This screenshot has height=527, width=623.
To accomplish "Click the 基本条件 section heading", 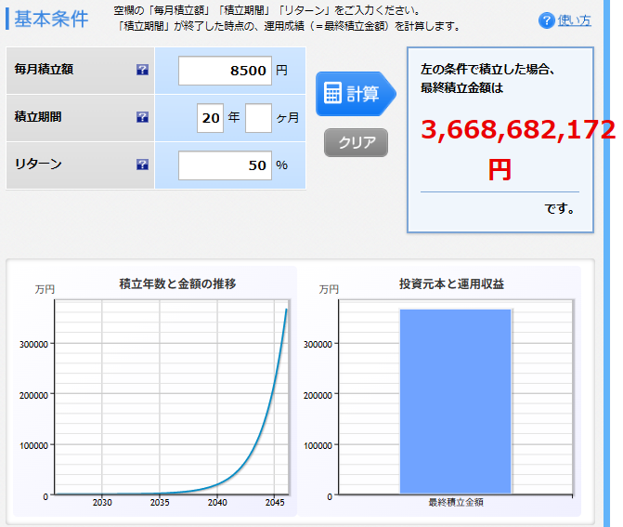I will [51, 19].
